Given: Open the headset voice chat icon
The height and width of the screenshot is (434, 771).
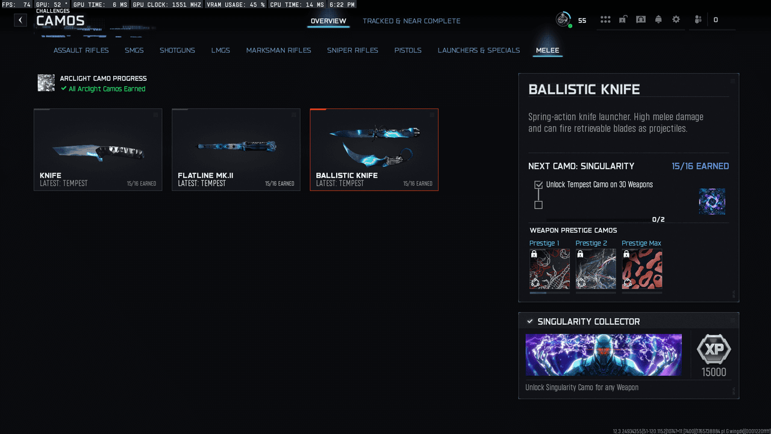Looking at the screenshot, I should [641, 20].
